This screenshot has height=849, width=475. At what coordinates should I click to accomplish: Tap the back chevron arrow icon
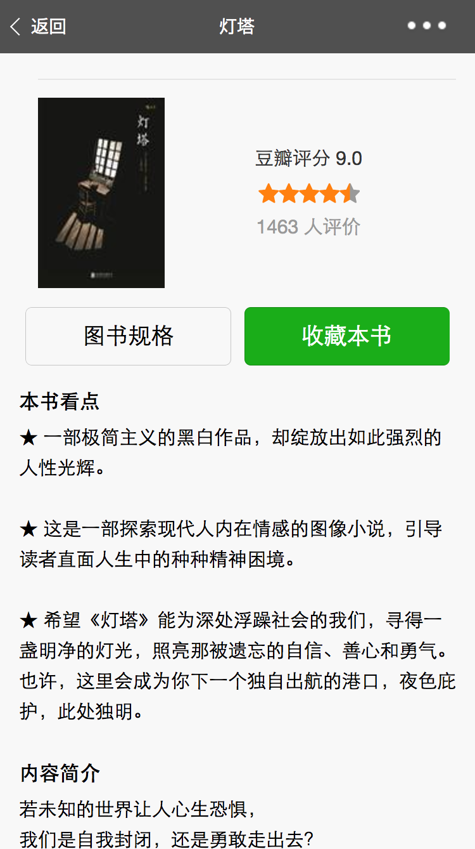click(x=16, y=27)
